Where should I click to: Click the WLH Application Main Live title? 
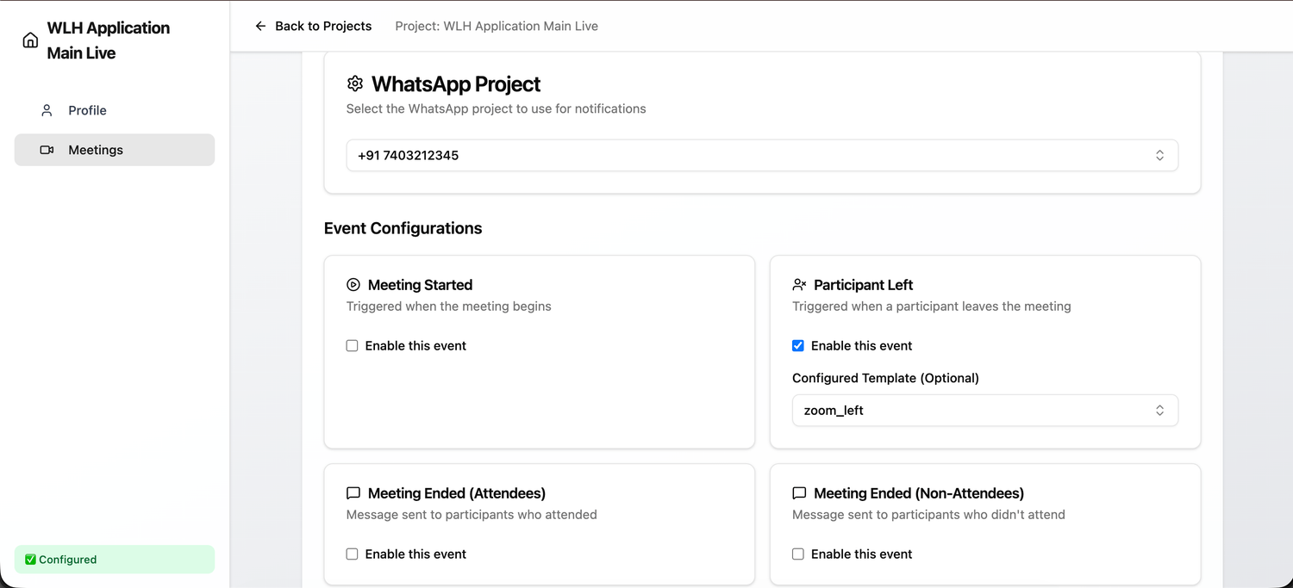[x=109, y=40]
